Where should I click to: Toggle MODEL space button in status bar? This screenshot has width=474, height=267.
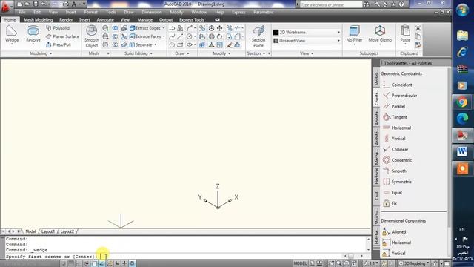click(x=300, y=263)
